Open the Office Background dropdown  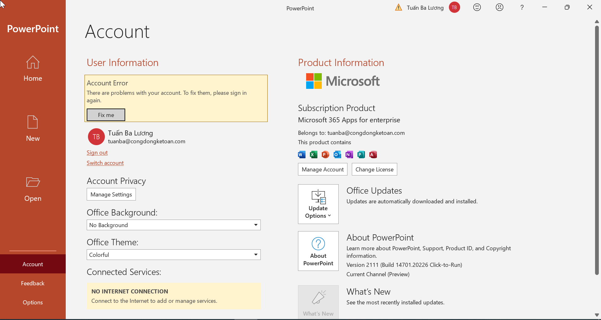click(174, 225)
